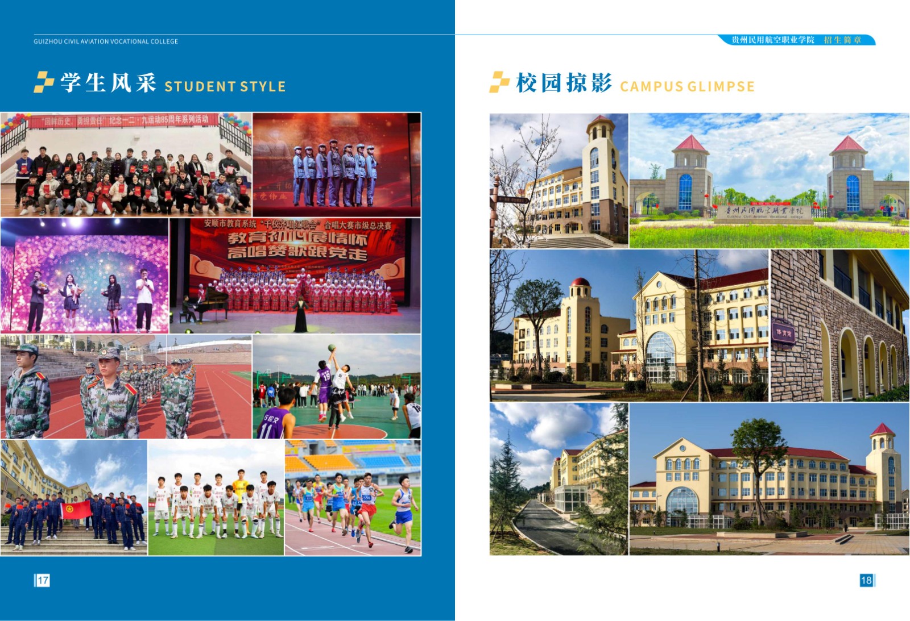Select the military training camouflage photo

pyautogui.click(x=126, y=386)
